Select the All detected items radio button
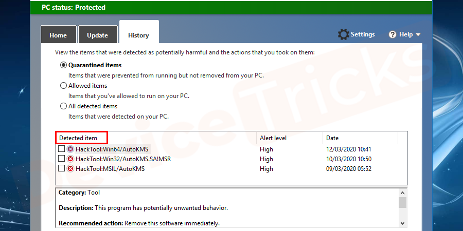The image size is (463, 231). 63,106
